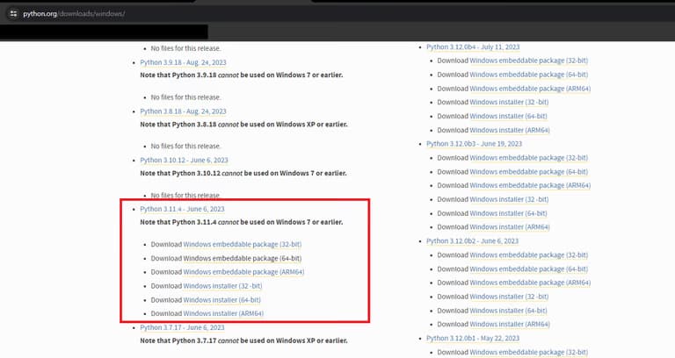Download Windows installer (ARM64) for Python 3.11.4
The image size is (675, 358).
[x=223, y=313]
